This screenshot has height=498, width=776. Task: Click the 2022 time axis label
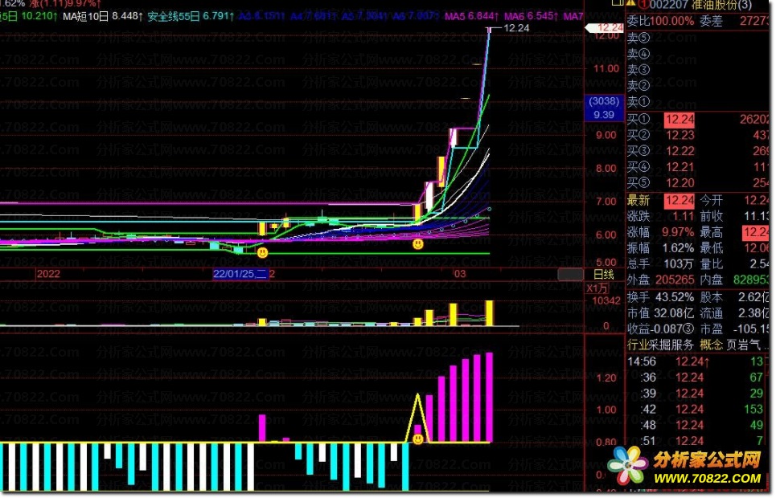click(x=48, y=273)
